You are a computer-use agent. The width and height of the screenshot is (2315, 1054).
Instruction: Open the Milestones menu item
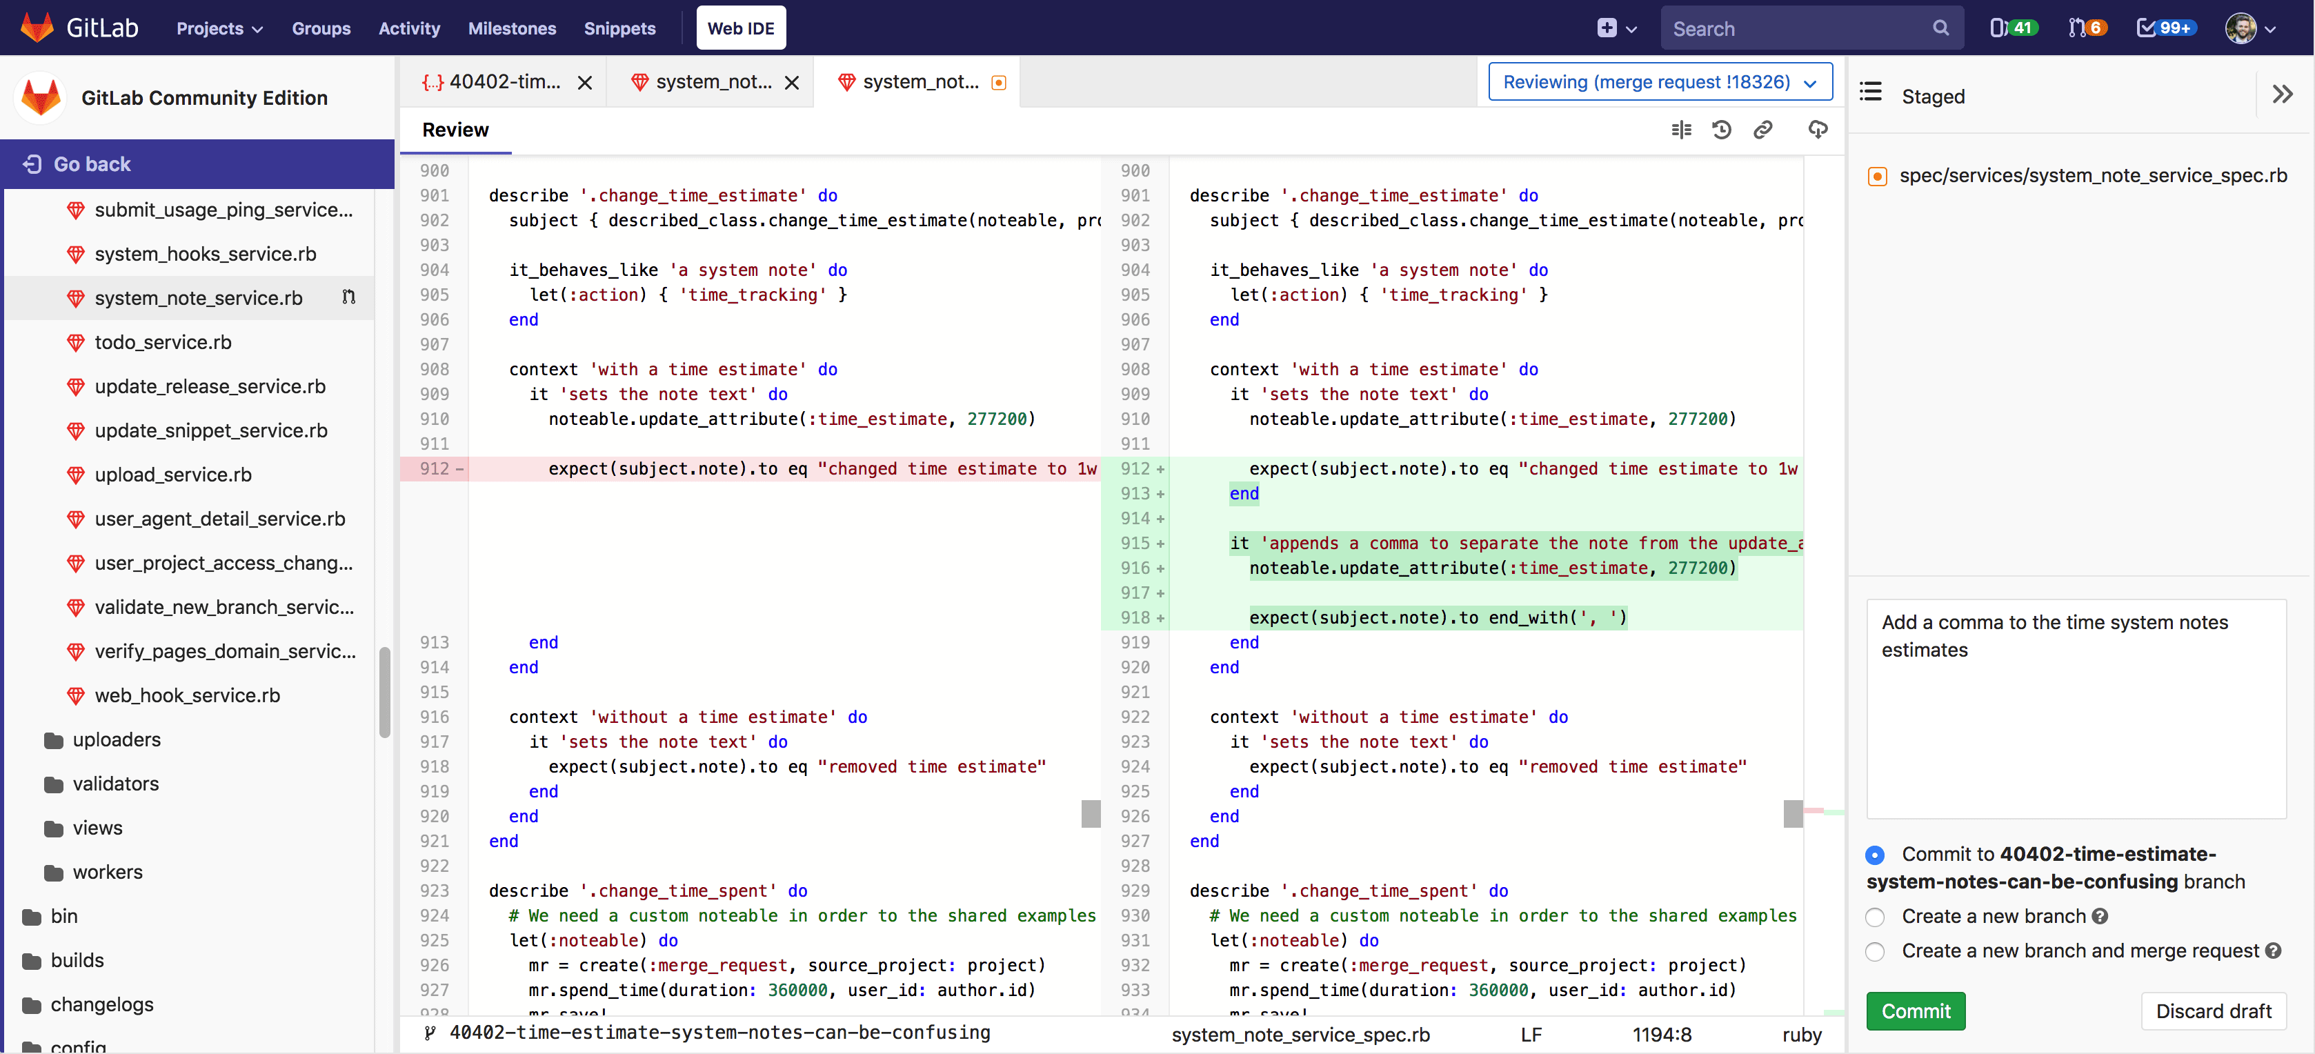click(511, 29)
